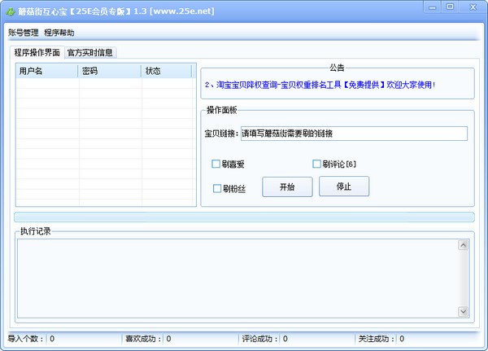Switch to the 官方实时信息 tab
The image size is (488, 351).
(90, 53)
